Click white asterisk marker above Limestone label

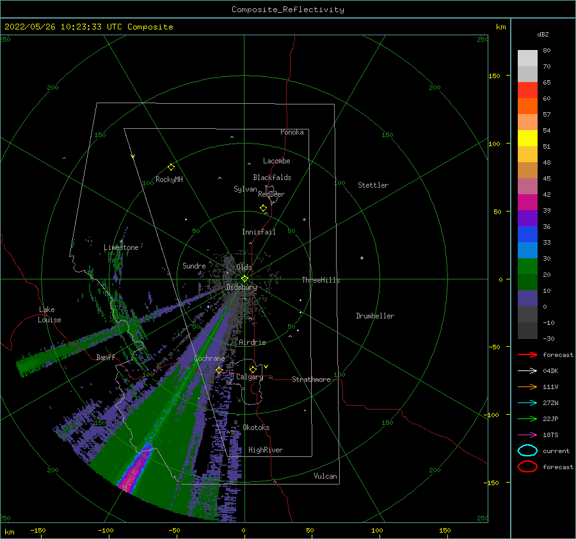point(121,242)
